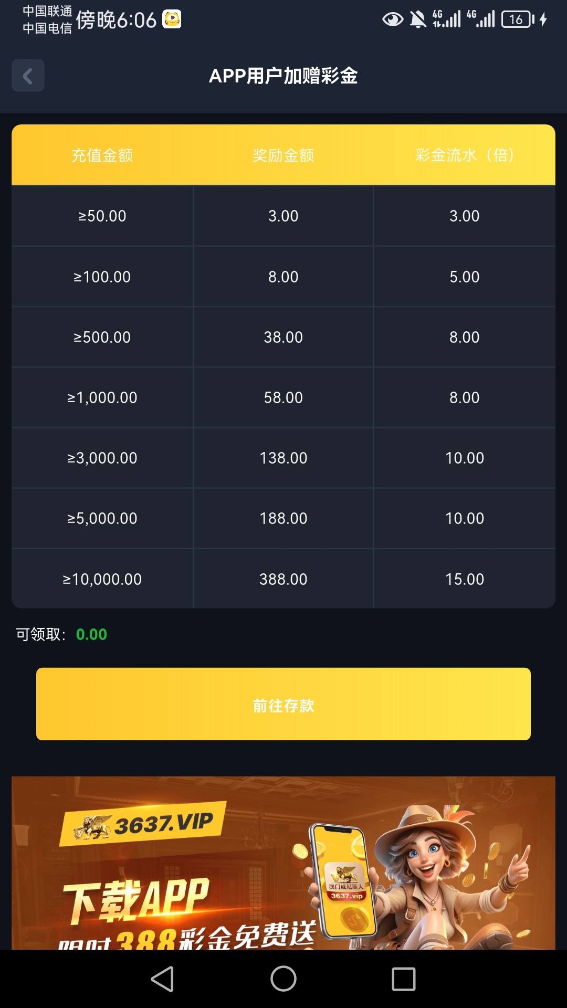This screenshot has width=567, height=1008.
Task: Open recent apps with square button
Action: [403, 979]
